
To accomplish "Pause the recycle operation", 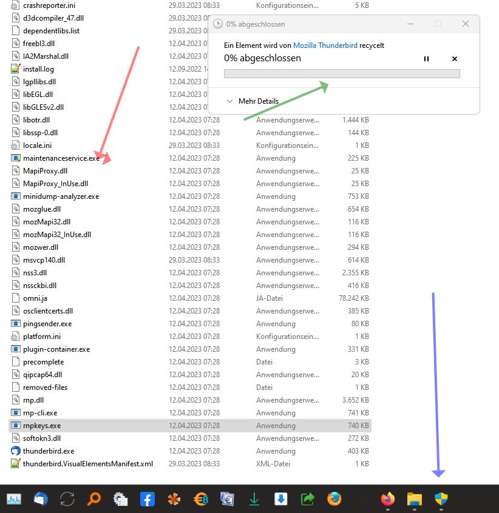I will [426, 59].
